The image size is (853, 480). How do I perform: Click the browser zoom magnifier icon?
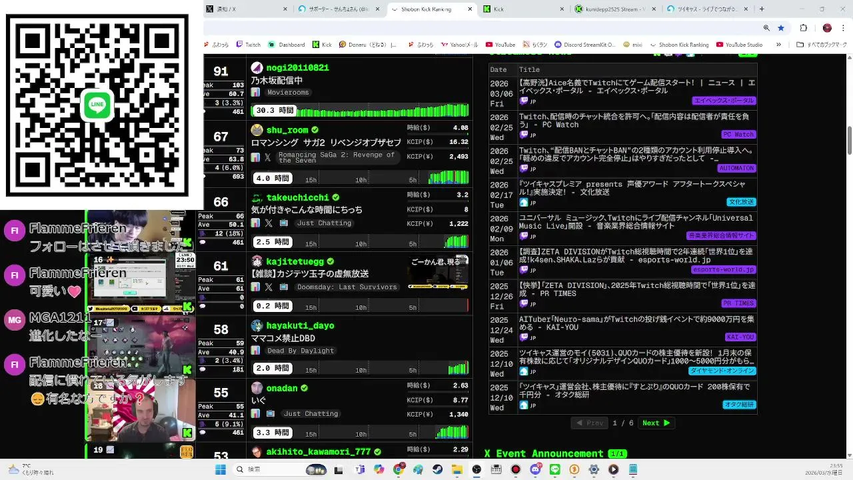coord(766,28)
